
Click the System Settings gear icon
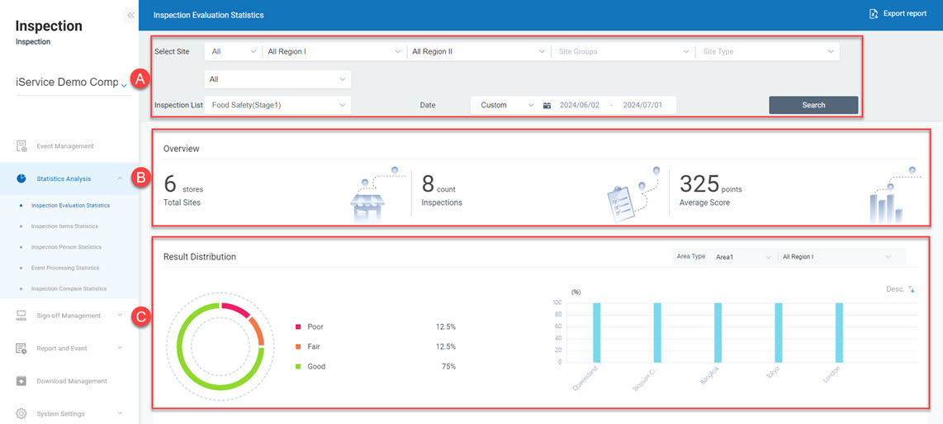point(21,413)
